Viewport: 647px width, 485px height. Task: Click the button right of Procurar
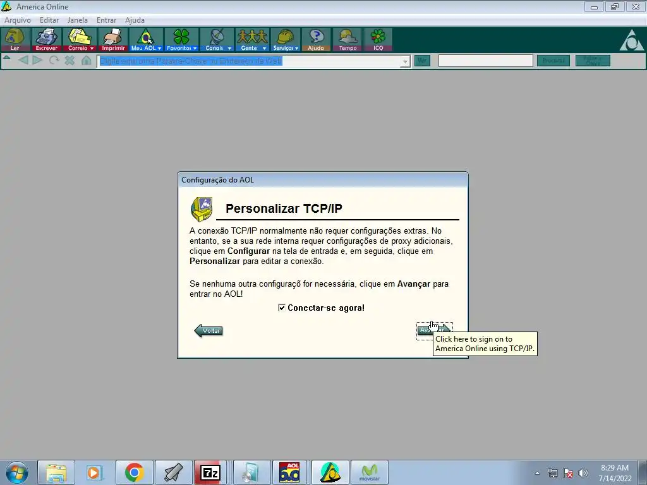[593, 61]
